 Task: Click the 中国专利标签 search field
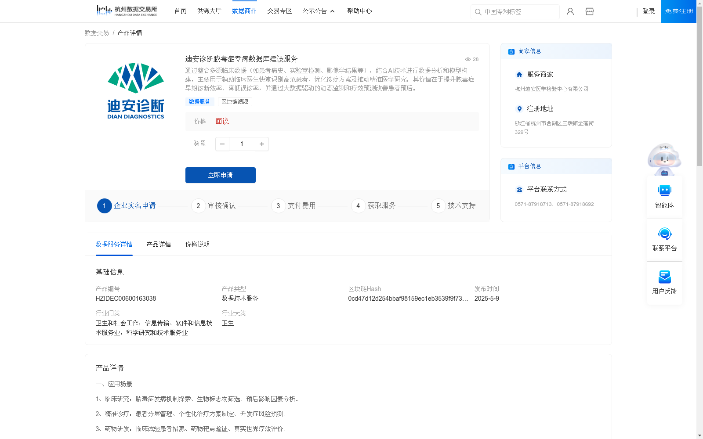point(515,12)
